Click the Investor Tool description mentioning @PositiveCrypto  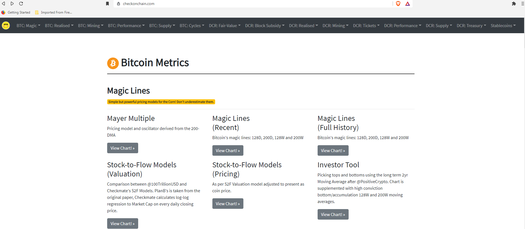pyautogui.click(x=363, y=188)
